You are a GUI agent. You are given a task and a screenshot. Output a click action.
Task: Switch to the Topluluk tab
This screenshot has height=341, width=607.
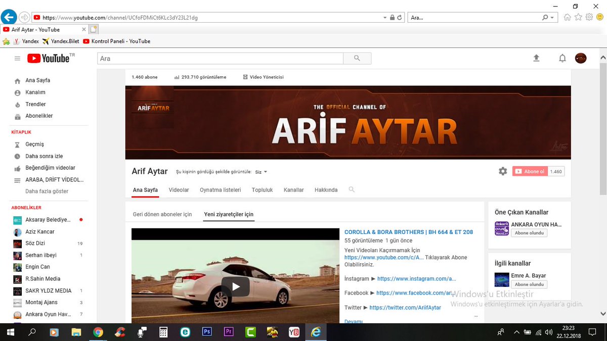click(x=263, y=190)
